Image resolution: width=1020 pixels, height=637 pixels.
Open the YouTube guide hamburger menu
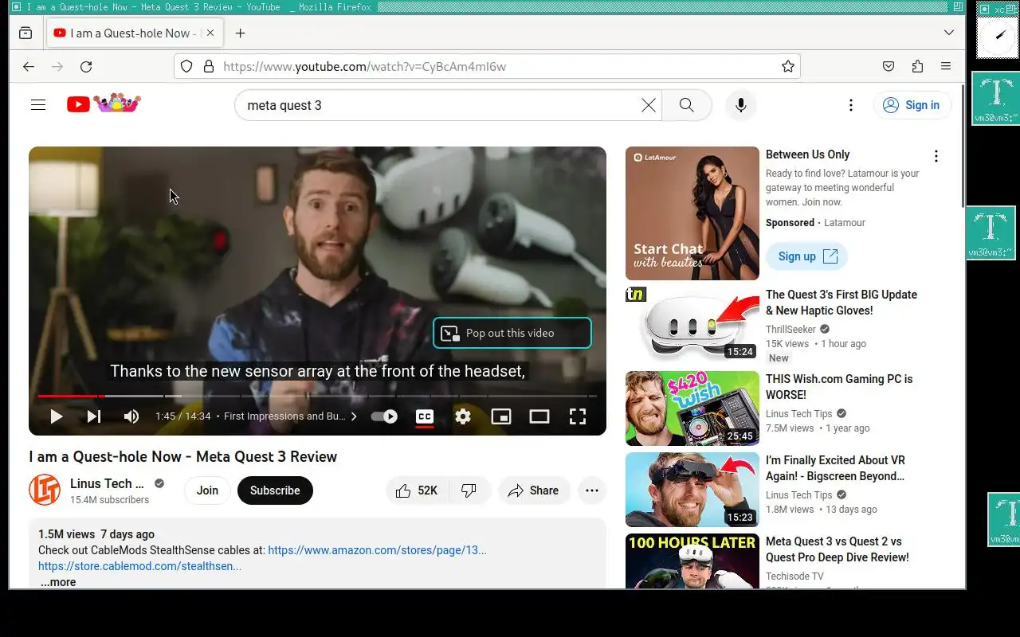point(38,105)
